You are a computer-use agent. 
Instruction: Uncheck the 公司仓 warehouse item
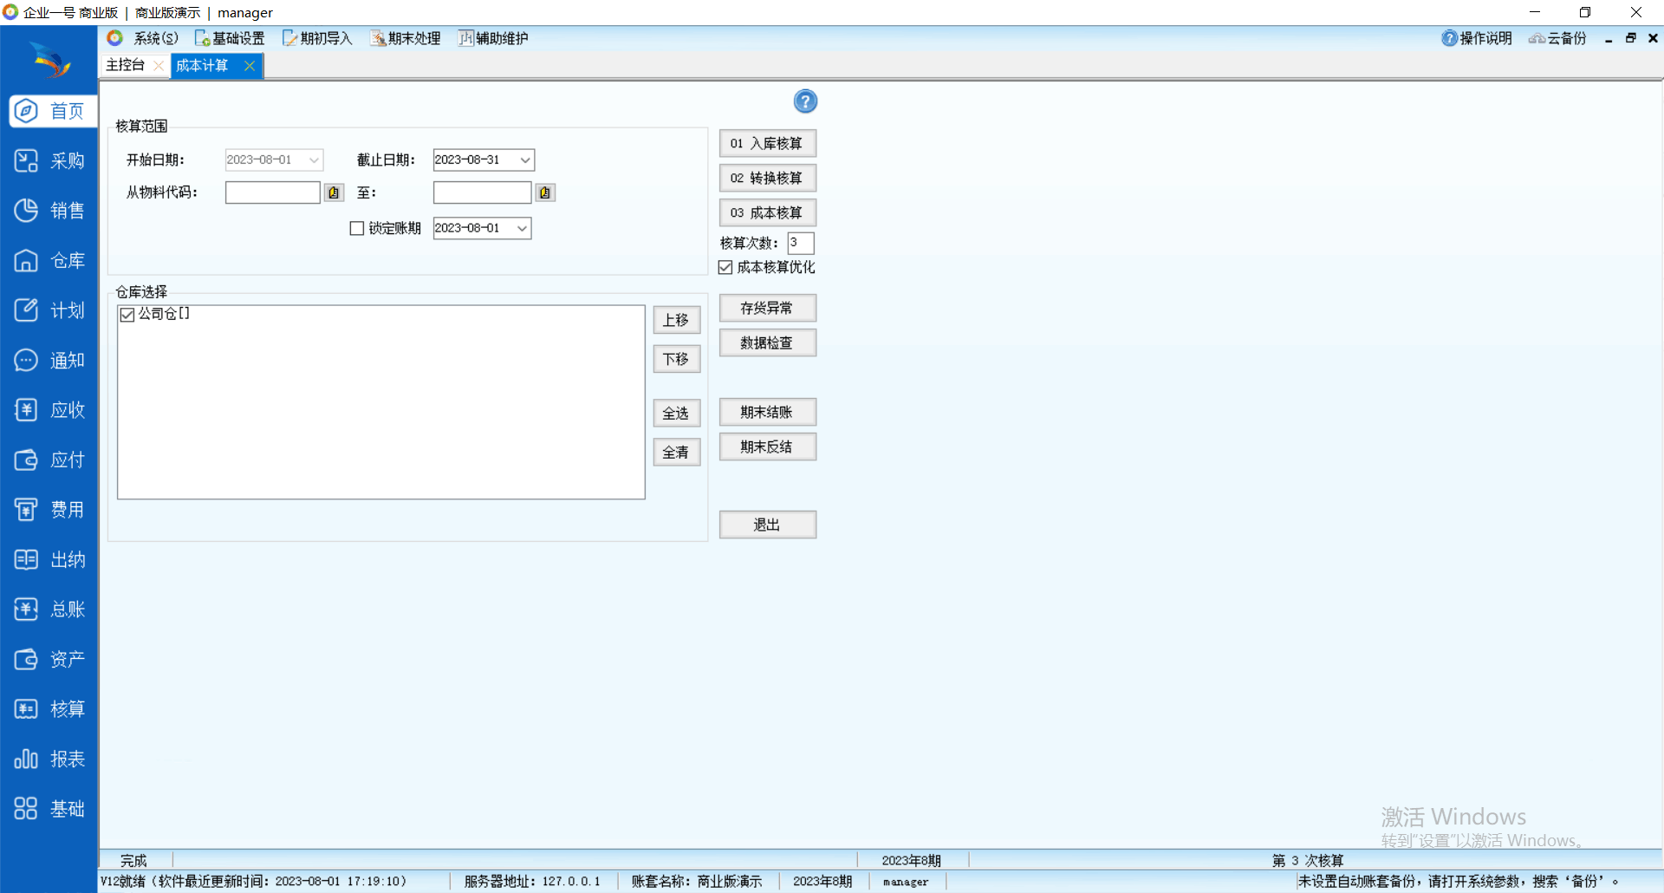point(128,314)
